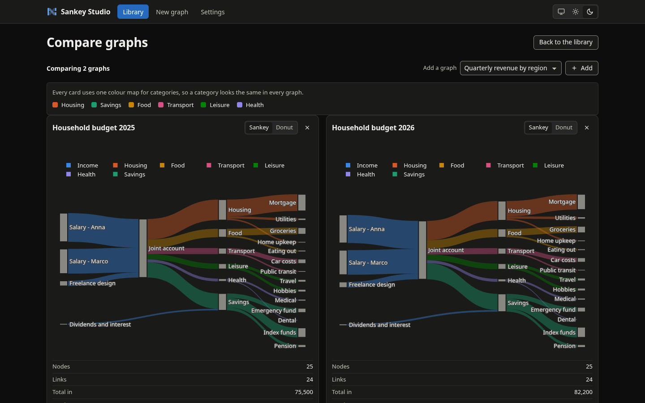Click the Sankey Studio logo icon

coord(52,12)
